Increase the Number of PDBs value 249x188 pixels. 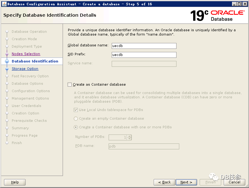[x=130, y=136]
